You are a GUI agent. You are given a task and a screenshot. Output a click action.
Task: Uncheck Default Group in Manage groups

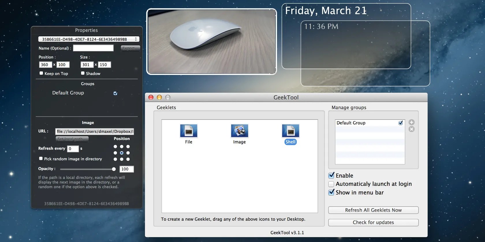coord(401,123)
